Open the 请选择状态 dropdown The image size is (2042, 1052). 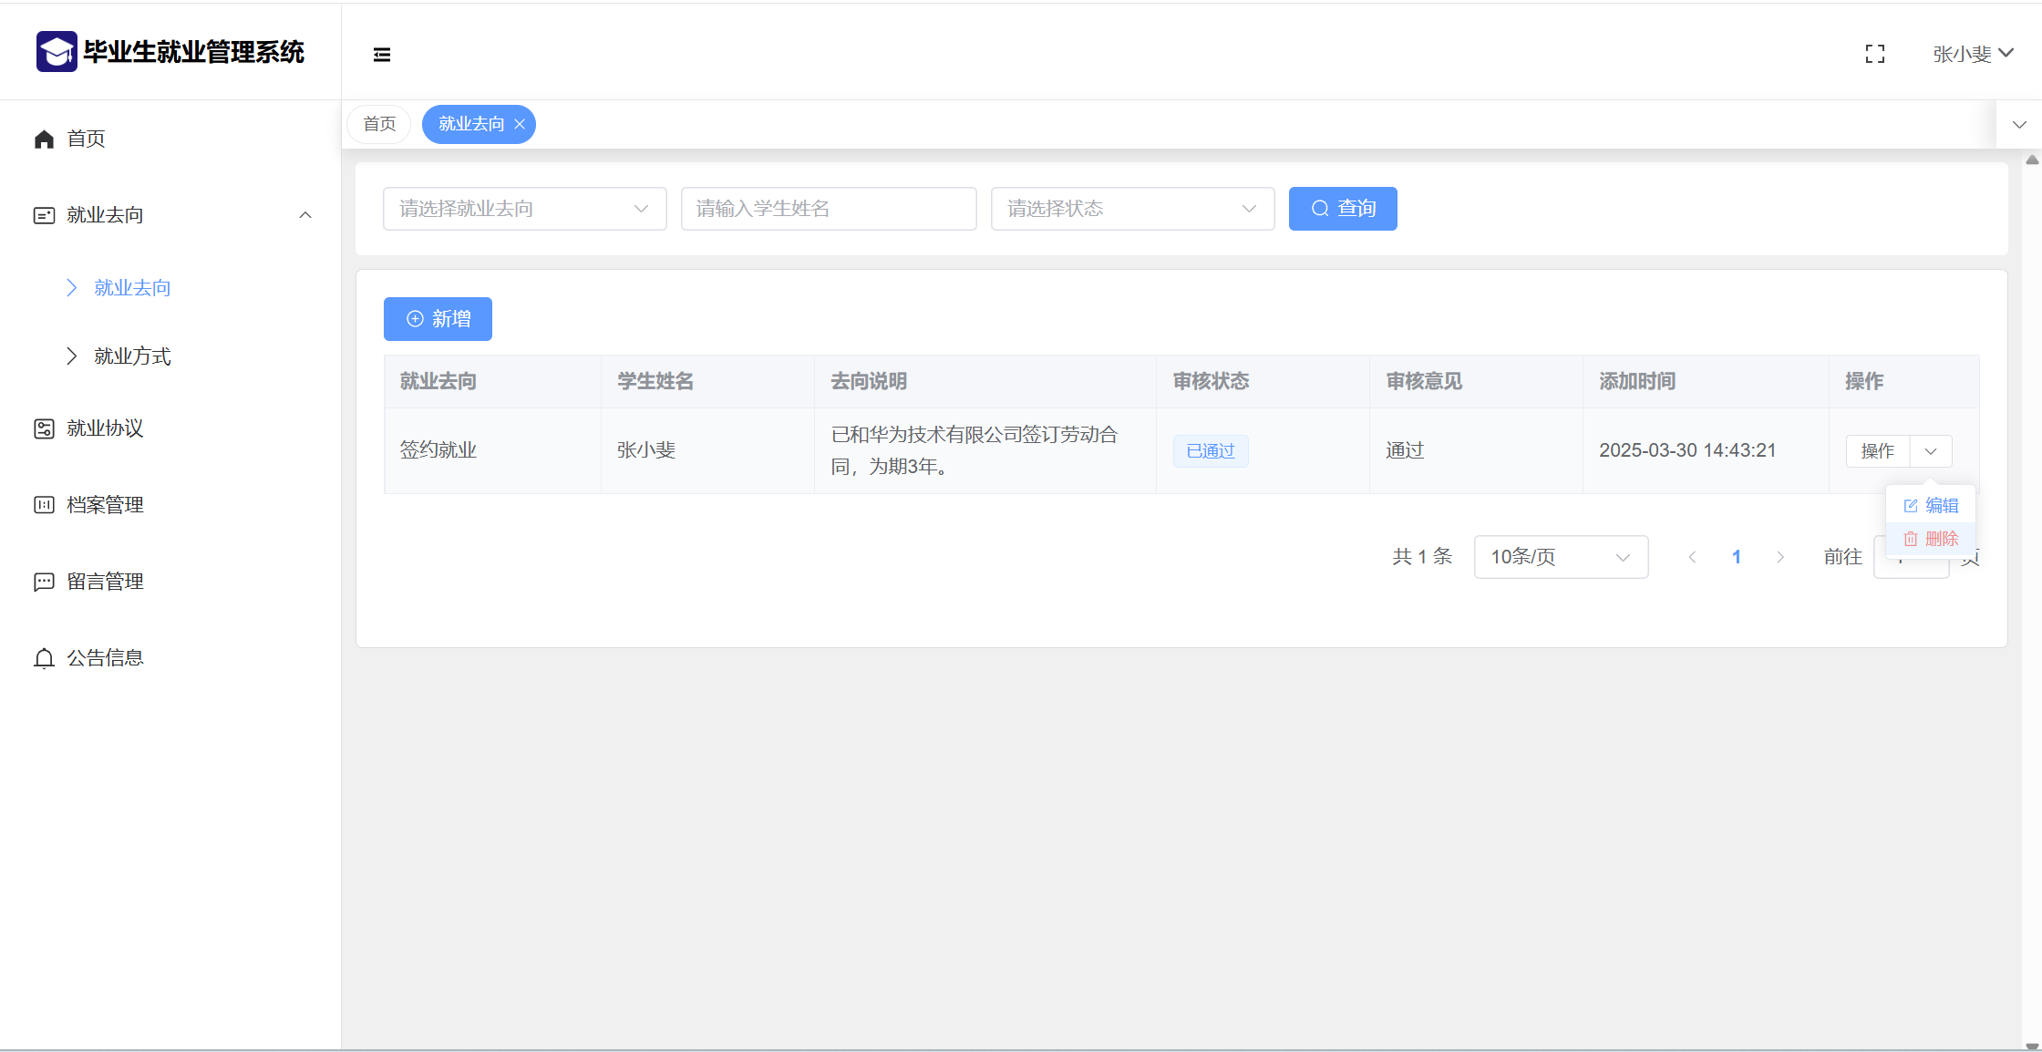1131,209
